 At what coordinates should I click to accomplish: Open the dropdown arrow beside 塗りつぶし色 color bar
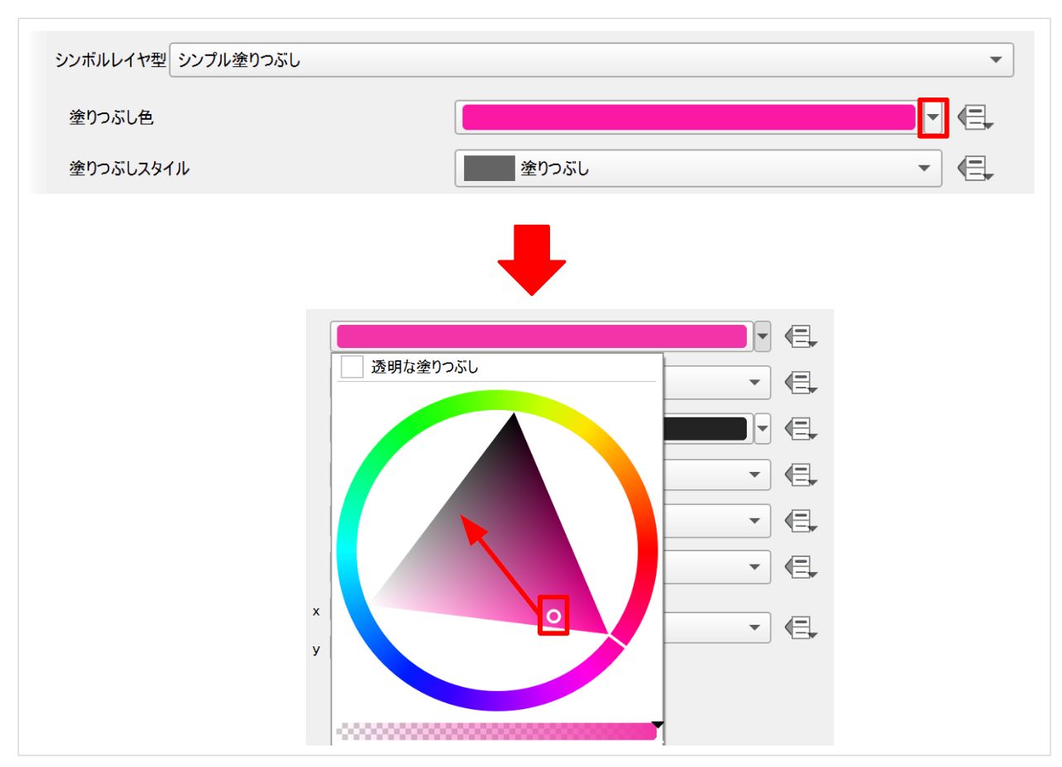933,118
